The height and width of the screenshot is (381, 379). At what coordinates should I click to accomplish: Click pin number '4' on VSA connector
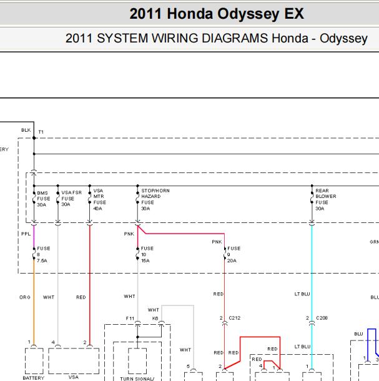pos(53,342)
